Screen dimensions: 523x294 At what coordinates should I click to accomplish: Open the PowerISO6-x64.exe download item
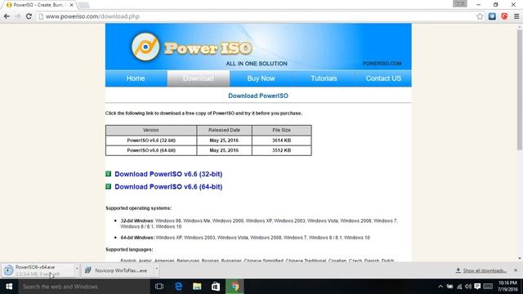(x=38, y=270)
